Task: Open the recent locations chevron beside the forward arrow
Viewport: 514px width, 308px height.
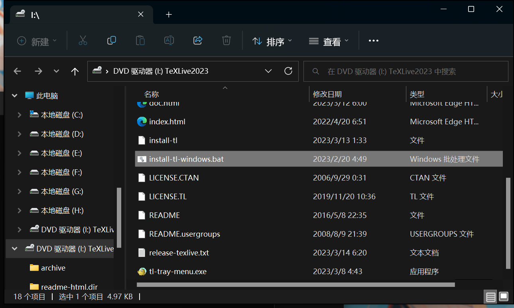Action: pyautogui.click(x=56, y=71)
